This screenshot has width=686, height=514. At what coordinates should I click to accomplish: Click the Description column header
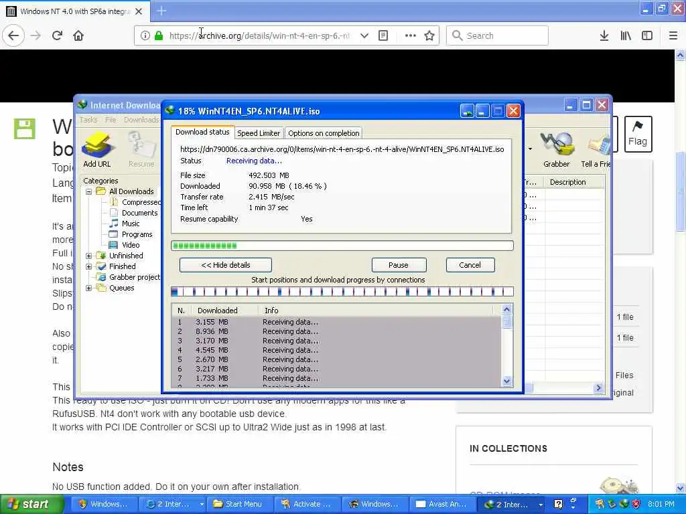pyautogui.click(x=573, y=182)
